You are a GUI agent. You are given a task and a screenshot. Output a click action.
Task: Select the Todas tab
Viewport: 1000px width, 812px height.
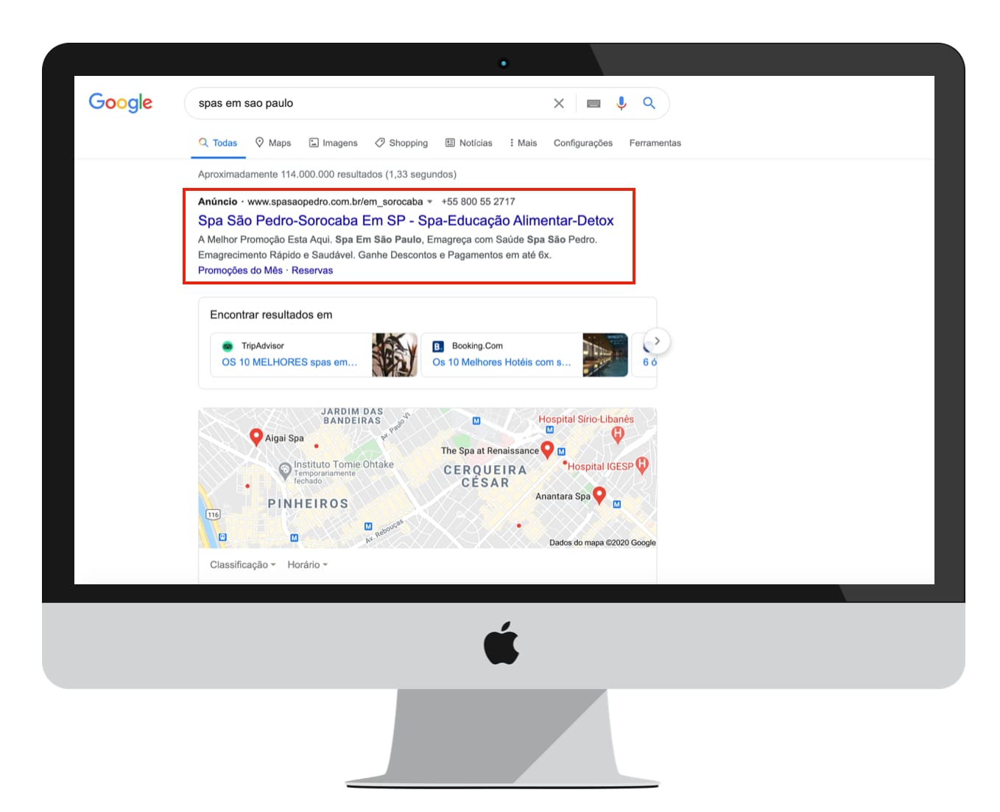click(218, 143)
